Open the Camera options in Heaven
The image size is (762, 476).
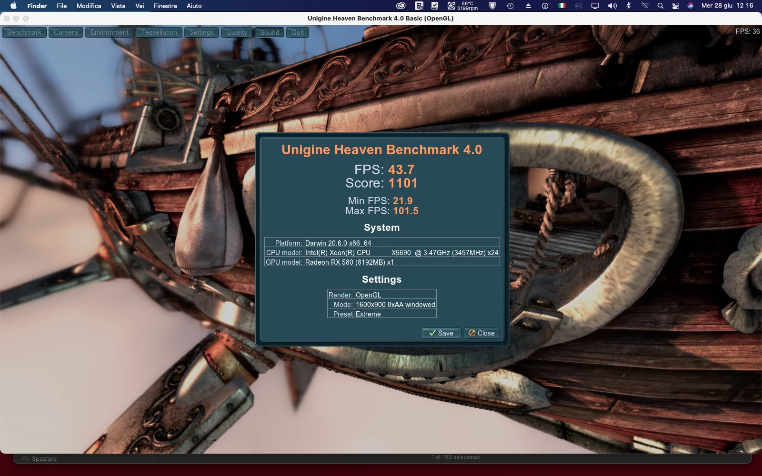[x=66, y=32]
